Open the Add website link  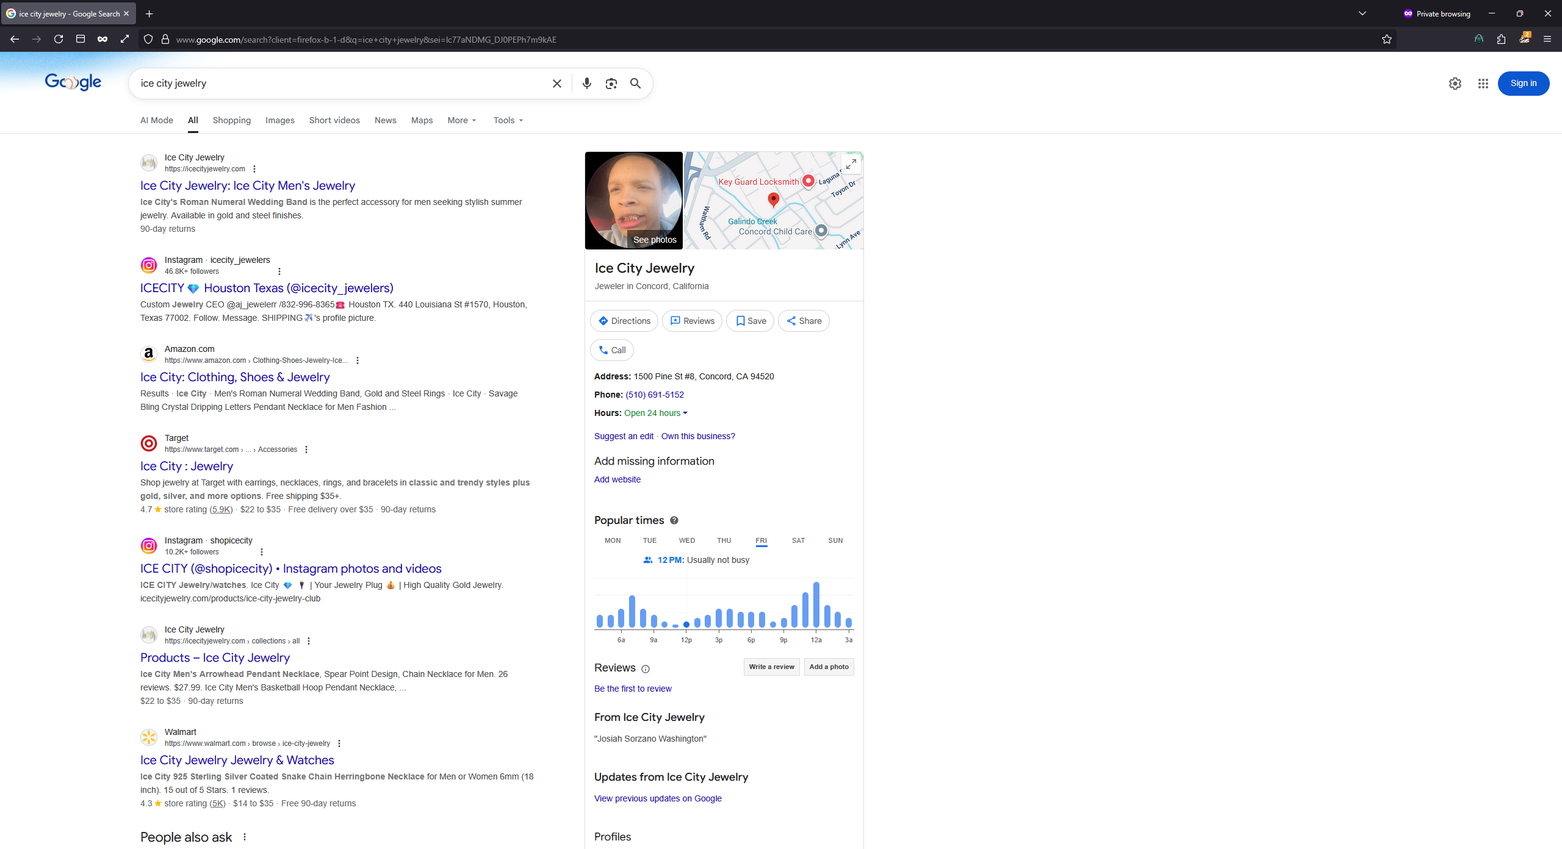click(617, 479)
